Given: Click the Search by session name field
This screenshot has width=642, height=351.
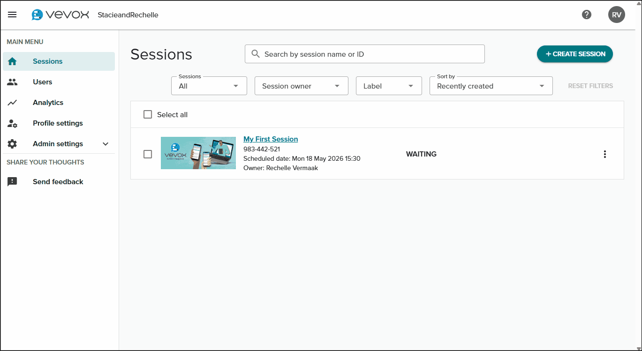Looking at the screenshot, I should coord(365,54).
